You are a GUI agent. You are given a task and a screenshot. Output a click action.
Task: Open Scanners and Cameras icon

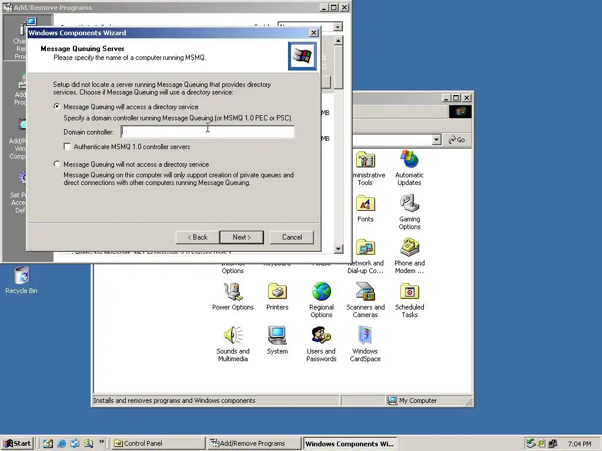(x=365, y=300)
